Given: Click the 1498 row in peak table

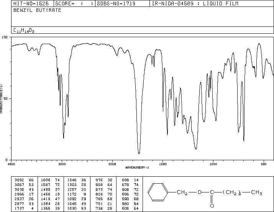Looking at the screenshot, I should [50, 189].
